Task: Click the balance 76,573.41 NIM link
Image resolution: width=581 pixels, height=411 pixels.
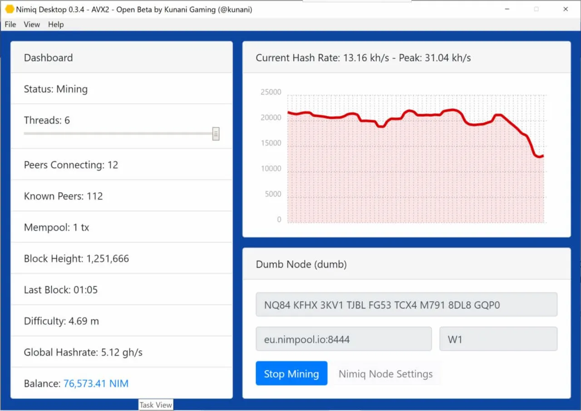Action: point(96,384)
